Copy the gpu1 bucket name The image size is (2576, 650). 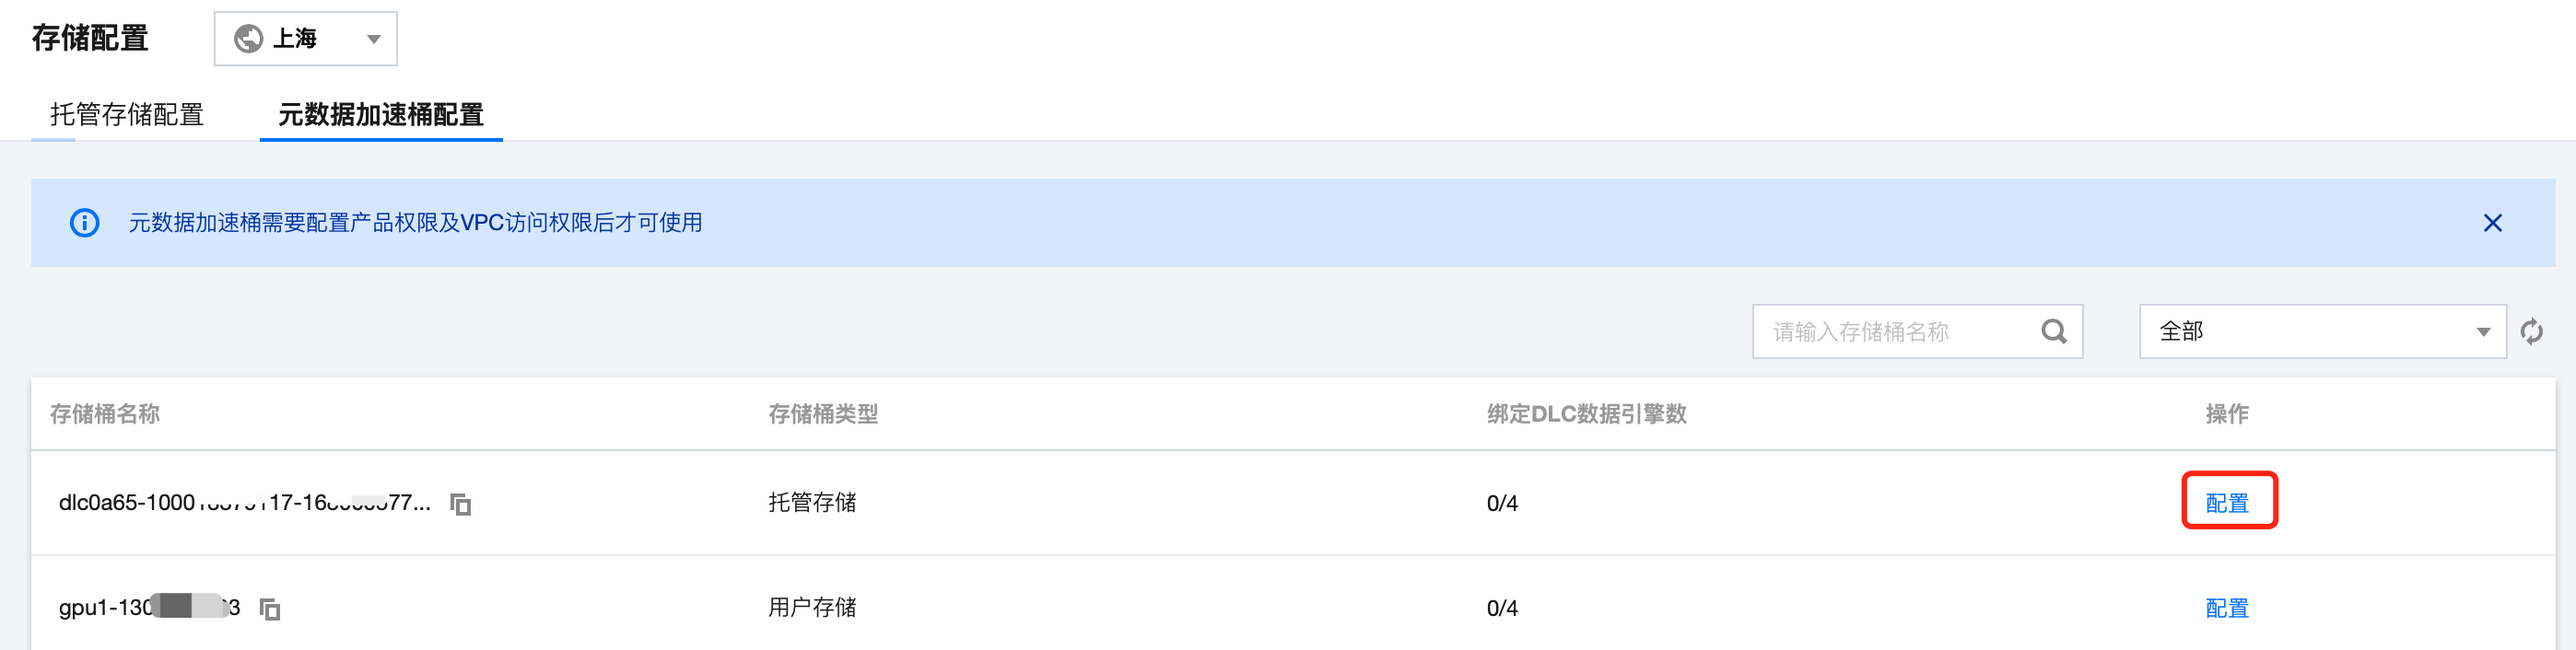pos(270,608)
